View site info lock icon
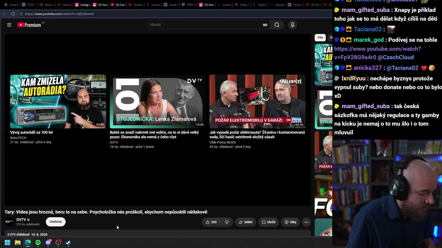Viewport: 442px width, 248px height. pyautogui.click(x=21, y=14)
